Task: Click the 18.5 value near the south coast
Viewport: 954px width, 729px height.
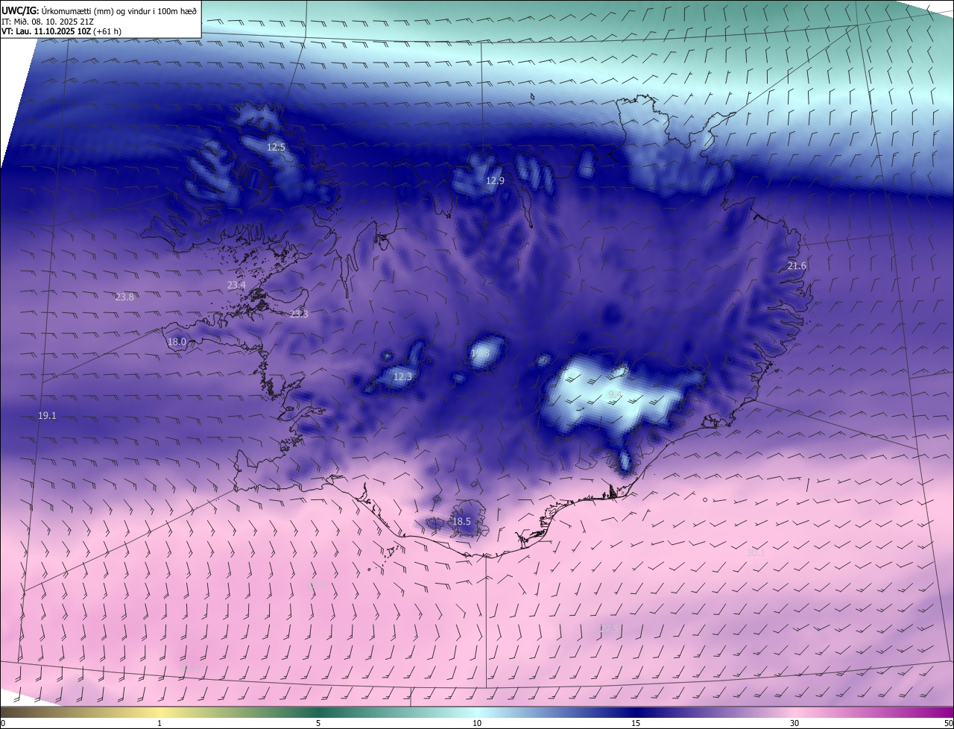Action: (462, 521)
